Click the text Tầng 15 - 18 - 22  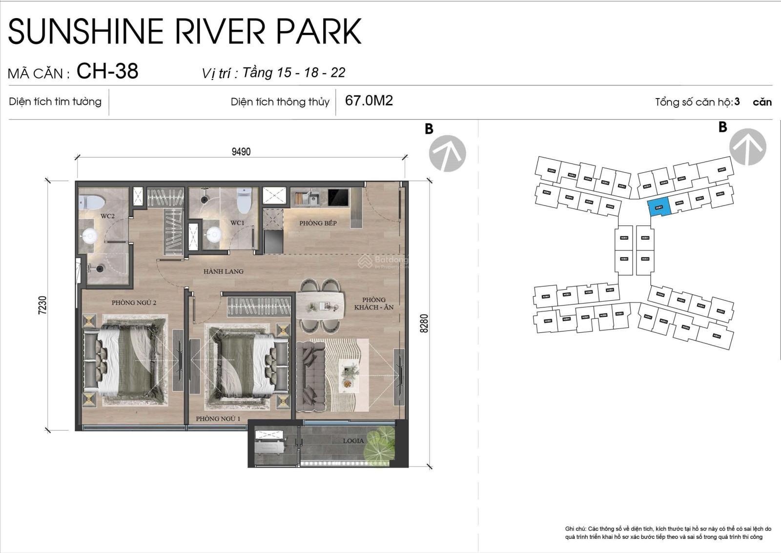[294, 73]
